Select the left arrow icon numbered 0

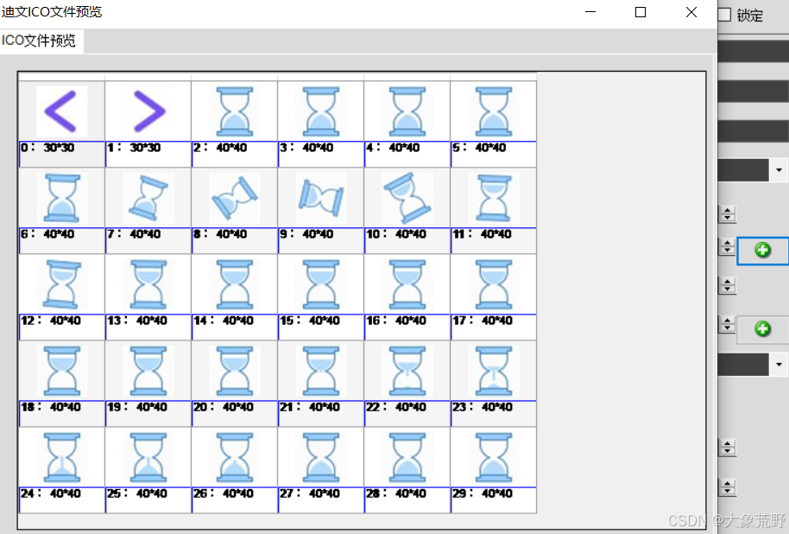61,111
